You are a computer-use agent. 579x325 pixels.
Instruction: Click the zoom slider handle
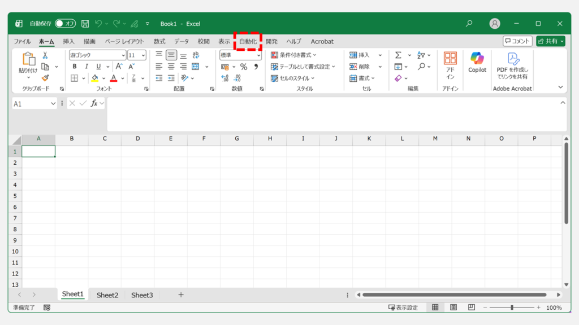pos(512,308)
